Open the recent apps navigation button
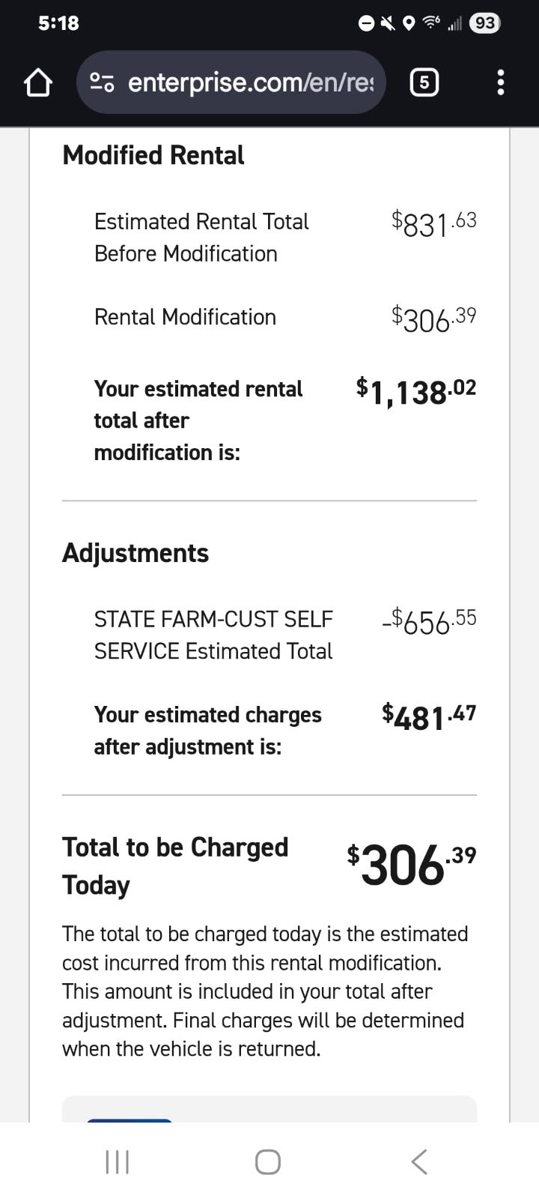The width and height of the screenshot is (539, 1199). coord(118,1162)
